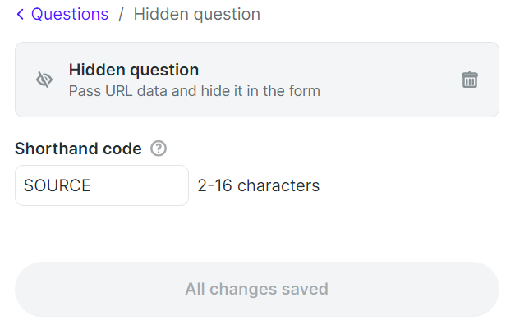Place cursor after SOURCE in code field
The image size is (515, 329).
coord(92,185)
